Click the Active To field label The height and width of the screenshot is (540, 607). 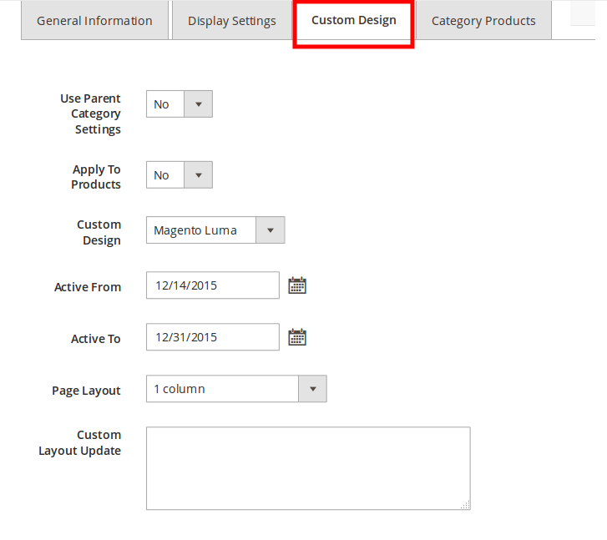coord(96,339)
